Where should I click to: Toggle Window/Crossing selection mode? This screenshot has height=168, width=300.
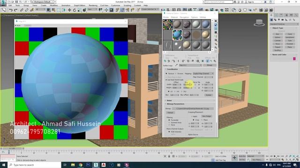(x=64, y=10)
